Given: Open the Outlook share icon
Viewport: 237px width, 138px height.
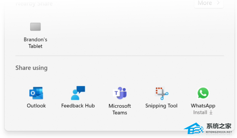Looking at the screenshot, I should [36, 93].
